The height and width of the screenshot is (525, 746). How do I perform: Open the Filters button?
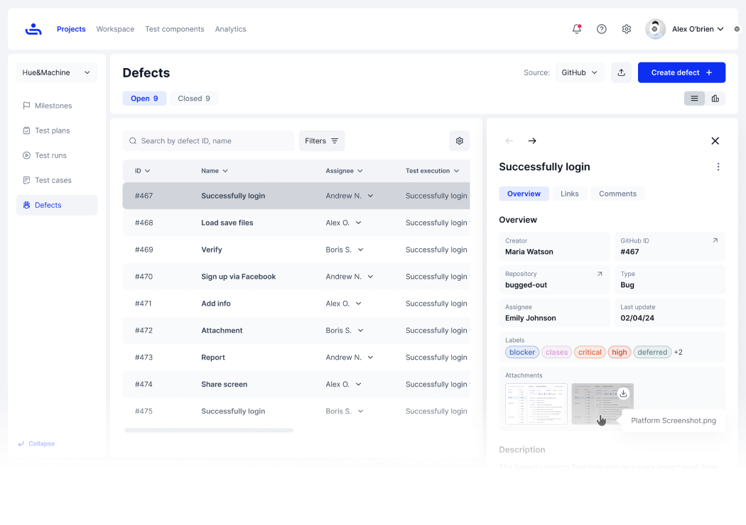(322, 140)
